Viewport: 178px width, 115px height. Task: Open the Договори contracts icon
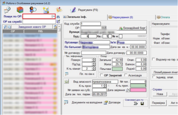pyautogui.click(x=106, y=102)
